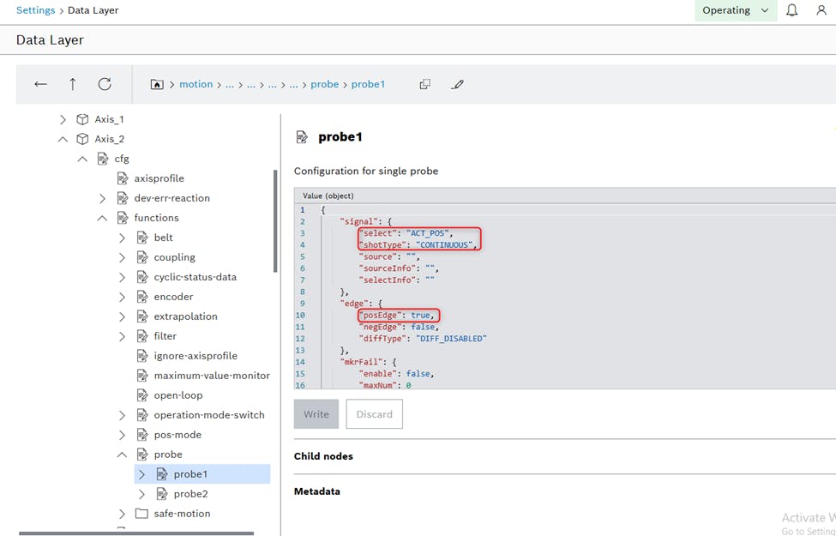Viewport: 836px width, 536px height.
Task: Click the back arrow navigation icon
Action: pos(40,84)
